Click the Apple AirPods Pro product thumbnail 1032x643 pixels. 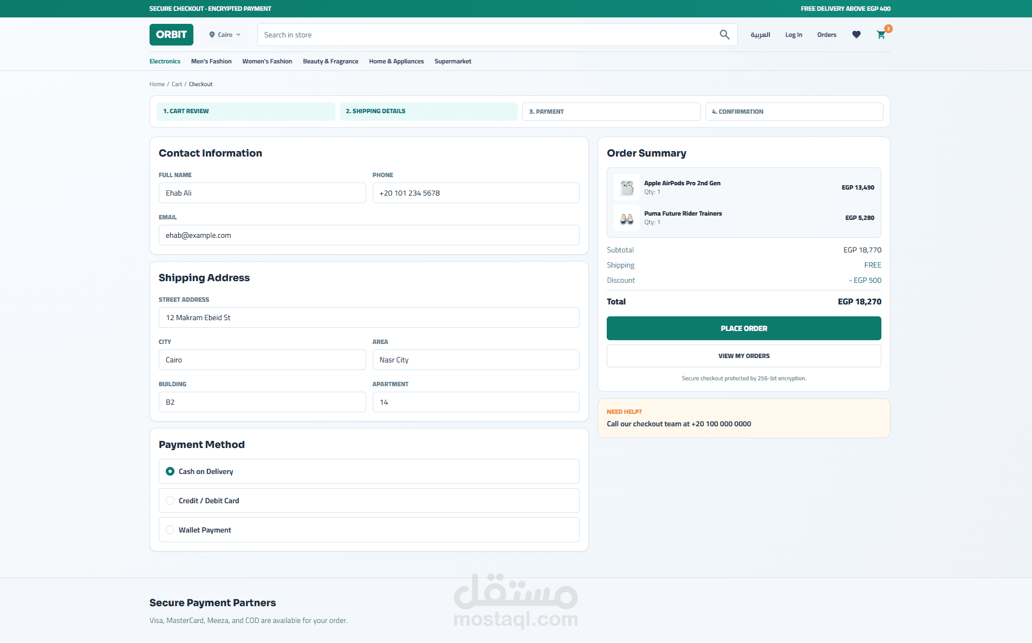coord(627,187)
